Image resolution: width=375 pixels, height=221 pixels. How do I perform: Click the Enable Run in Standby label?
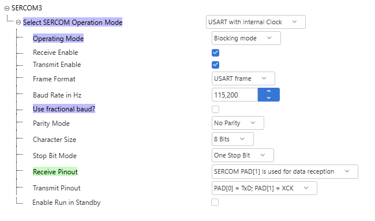coord(66,203)
